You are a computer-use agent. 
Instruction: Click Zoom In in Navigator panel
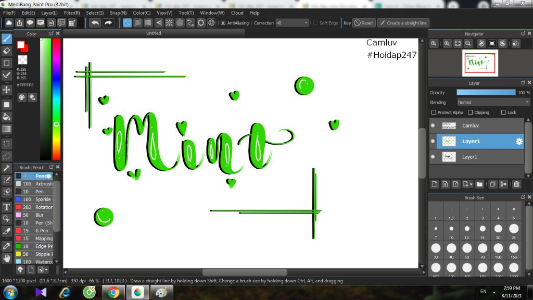(x=447, y=44)
